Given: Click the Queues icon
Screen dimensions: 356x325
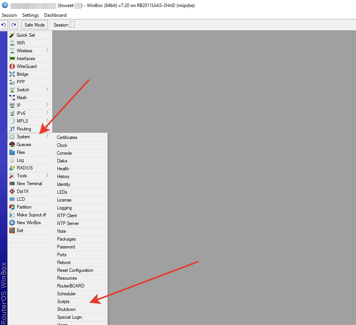Looking at the screenshot, I should tap(12, 145).
